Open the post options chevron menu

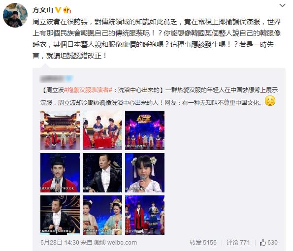(282, 5)
